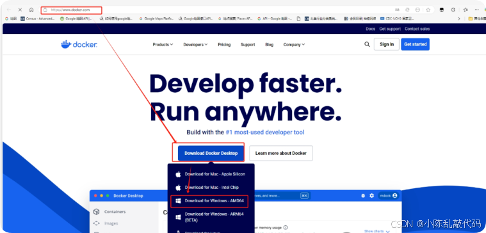Open the CDC-NCHS bookmark
This screenshot has height=233, width=486.
click(397, 19)
